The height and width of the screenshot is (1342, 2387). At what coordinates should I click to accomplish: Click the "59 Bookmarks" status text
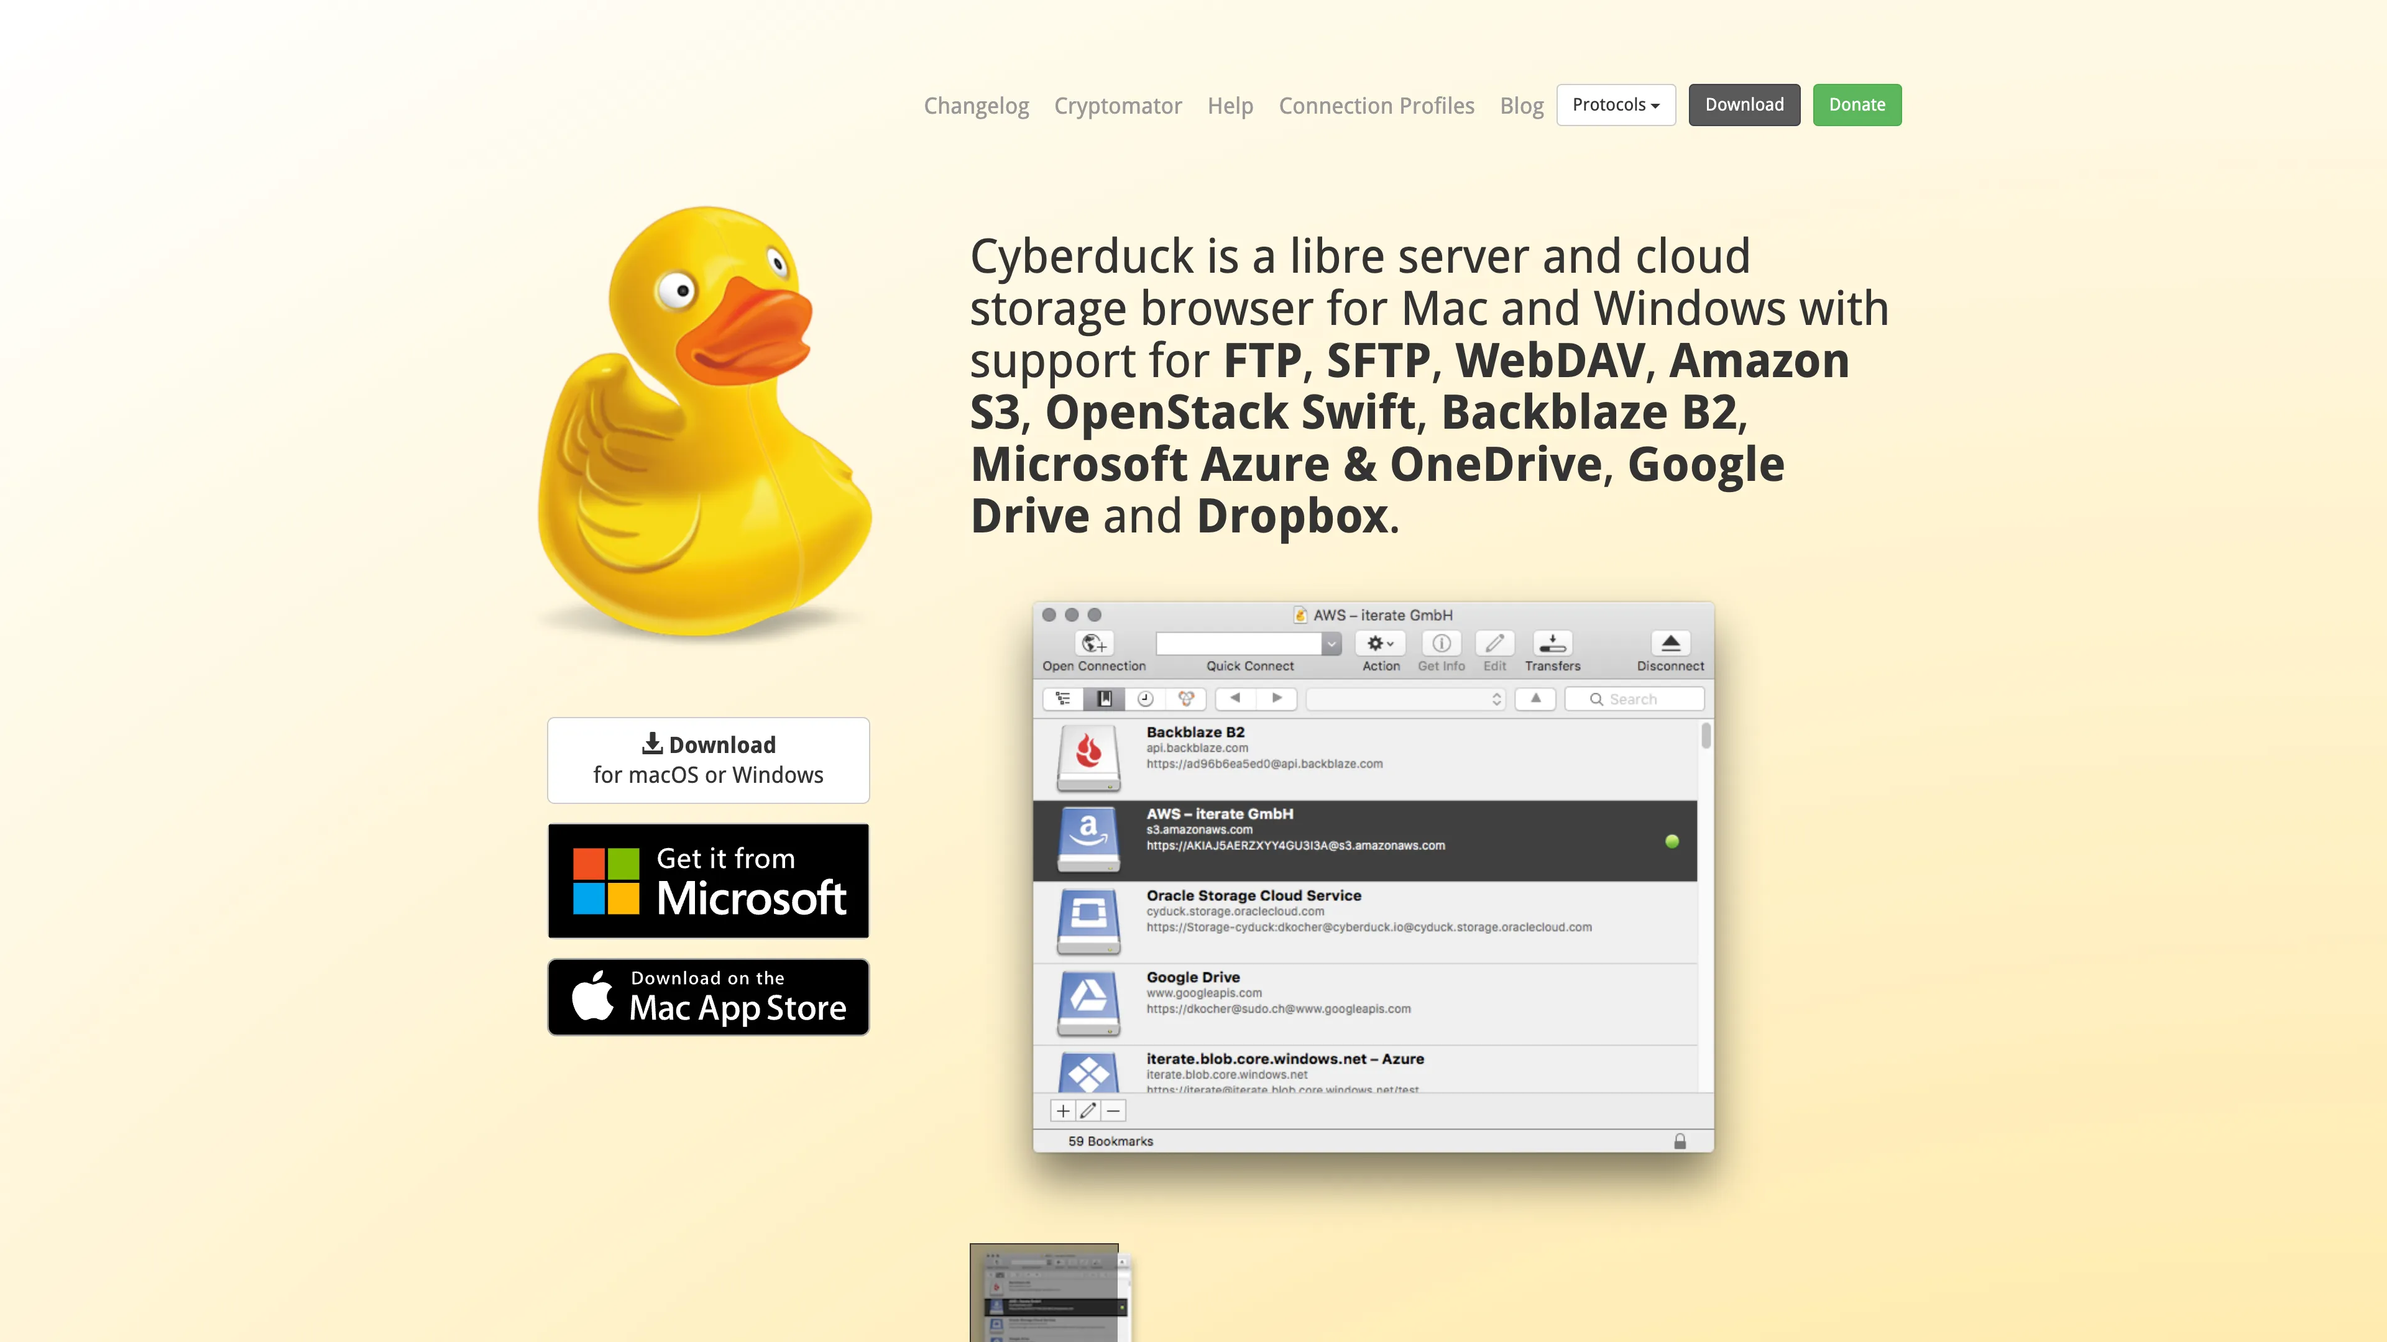1110,1141
